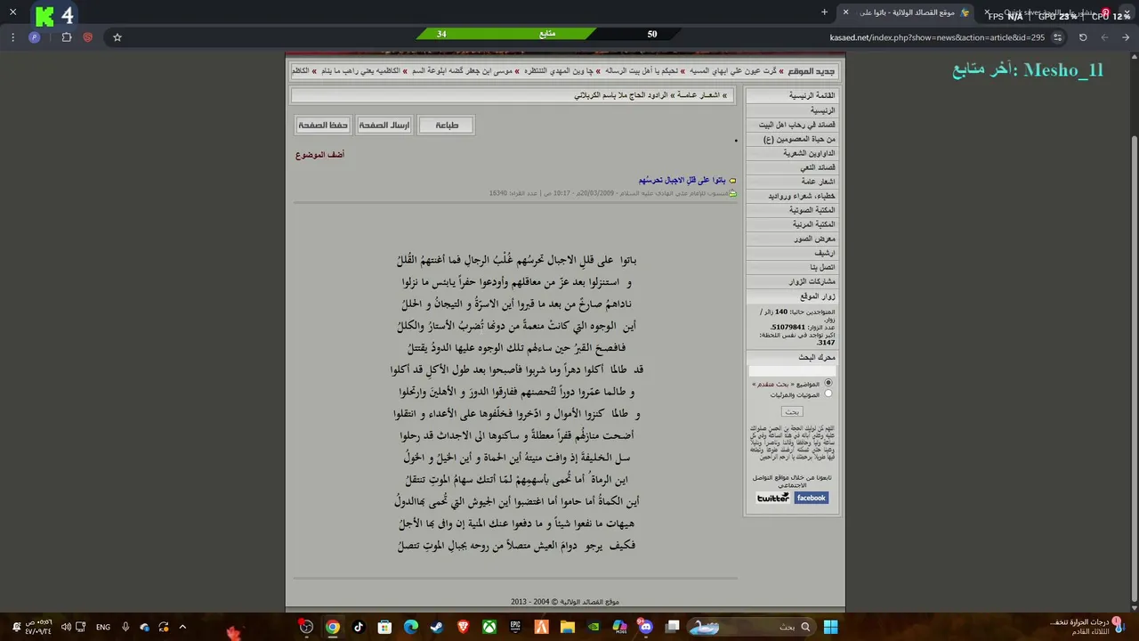1139x641 pixels.
Task: Open اتصل بنا in the sidebar menu
Action: (x=823, y=267)
